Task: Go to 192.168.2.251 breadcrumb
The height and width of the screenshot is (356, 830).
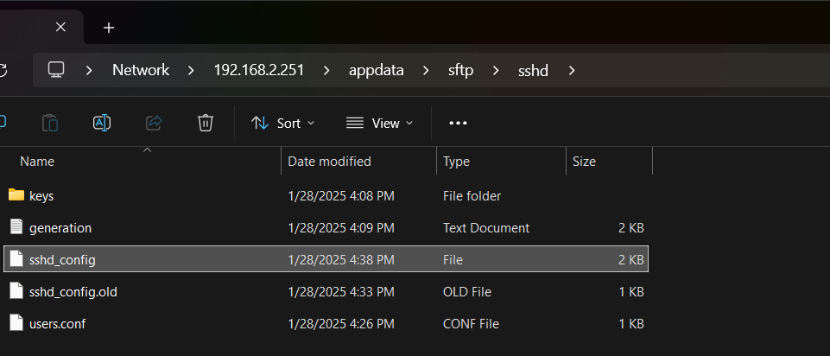Action: (x=259, y=70)
